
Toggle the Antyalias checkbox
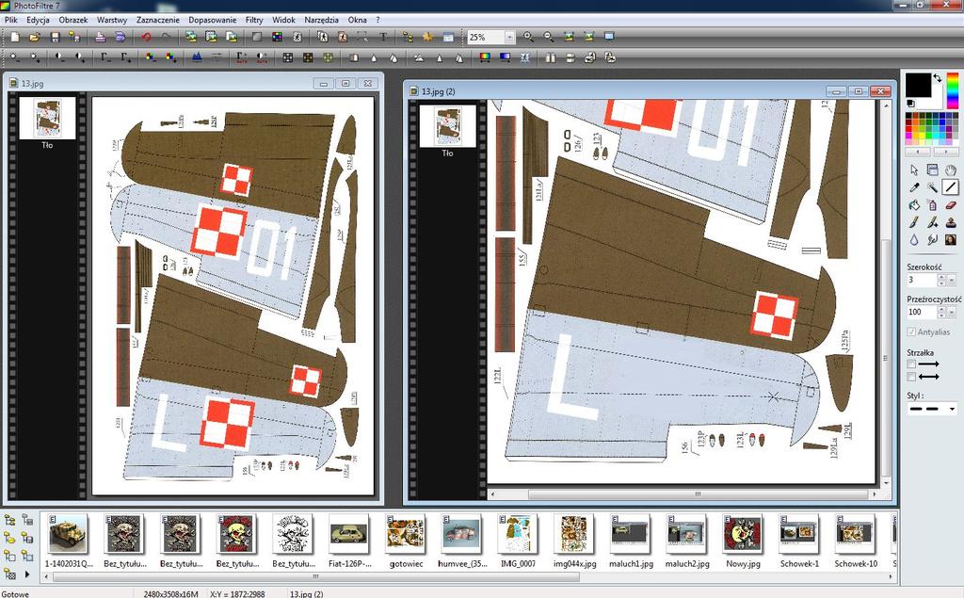tap(911, 332)
